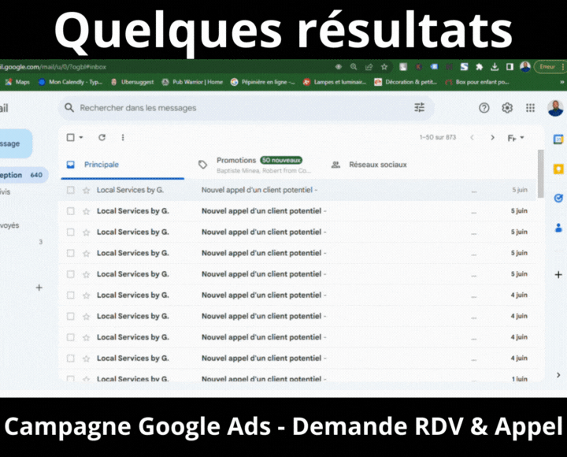Open Pépinière en ligne bookmark
This screenshot has width=567, height=457.
263,82
